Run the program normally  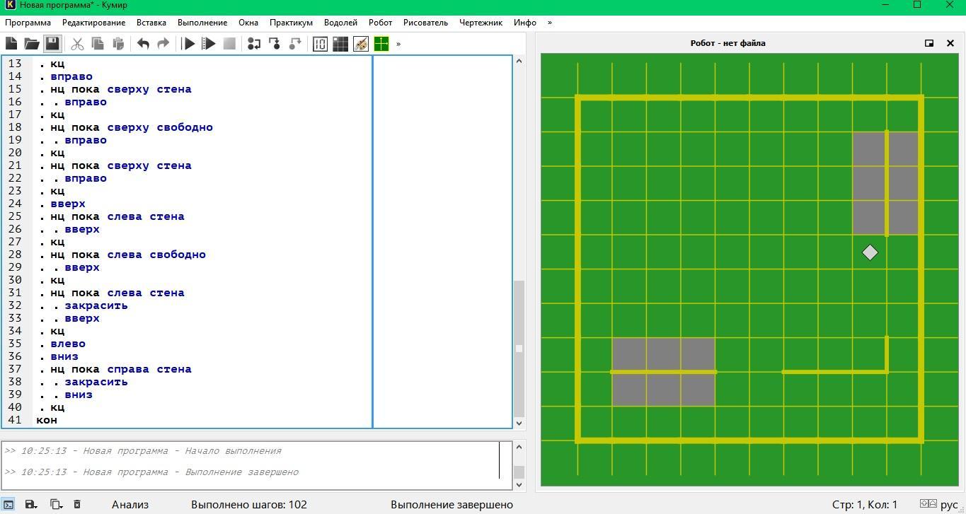pos(188,44)
